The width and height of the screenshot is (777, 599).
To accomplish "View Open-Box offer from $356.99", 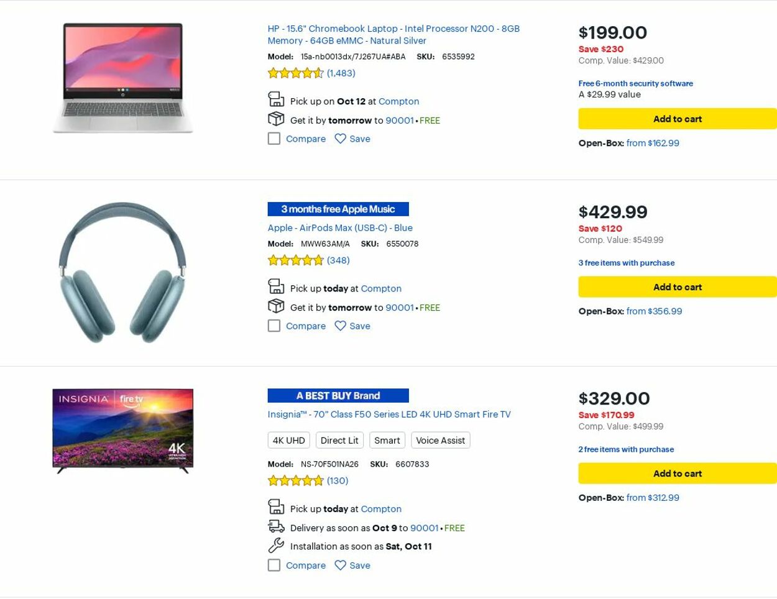I will coord(653,311).
